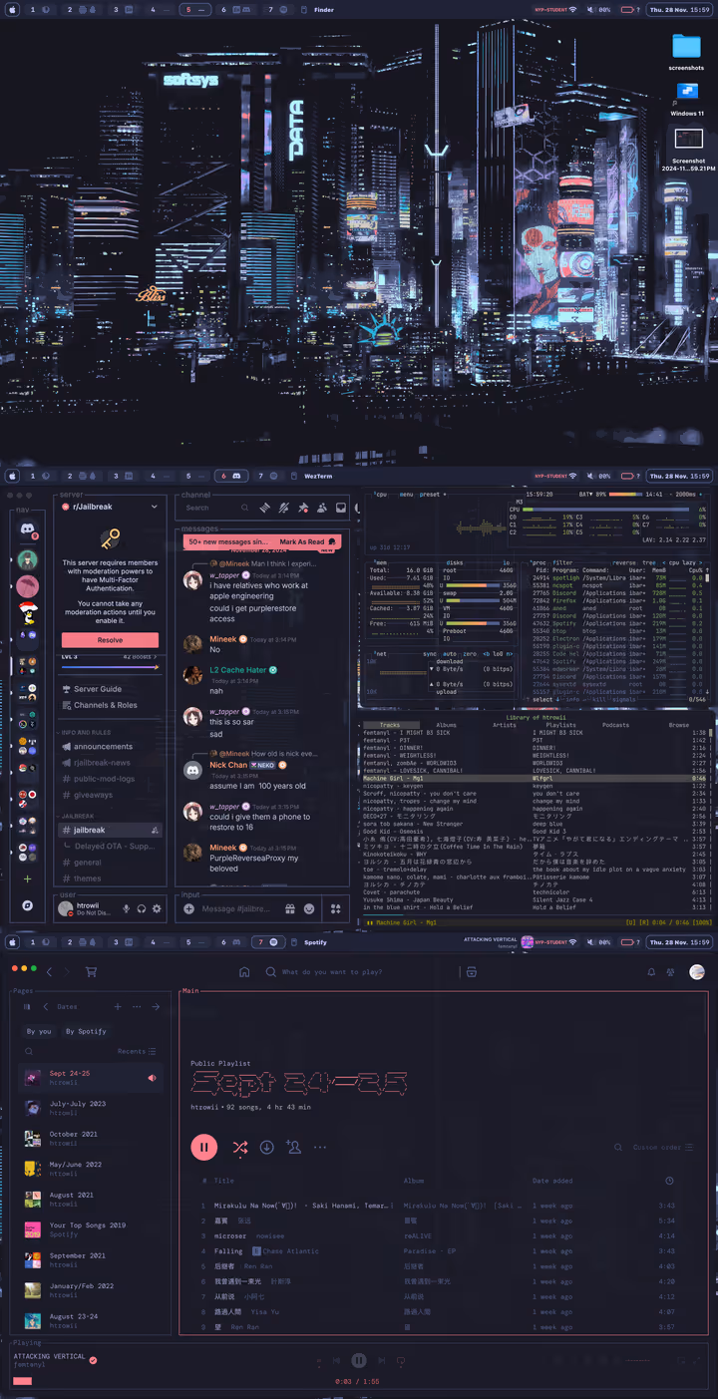Open Spotify browse icon beside search
Image resolution: width=718 pixels, height=1399 pixels.
[472, 972]
